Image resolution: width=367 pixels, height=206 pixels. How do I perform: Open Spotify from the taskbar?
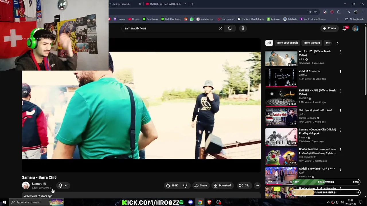click(181, 202)
